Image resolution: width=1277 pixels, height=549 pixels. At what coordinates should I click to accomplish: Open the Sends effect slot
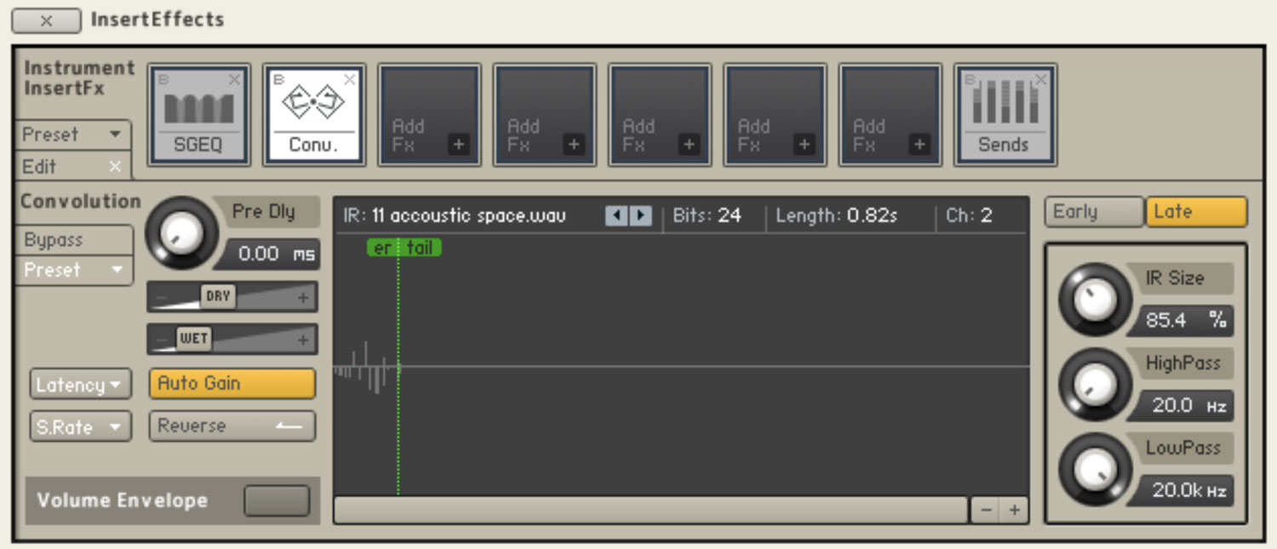coord(1005,114)
